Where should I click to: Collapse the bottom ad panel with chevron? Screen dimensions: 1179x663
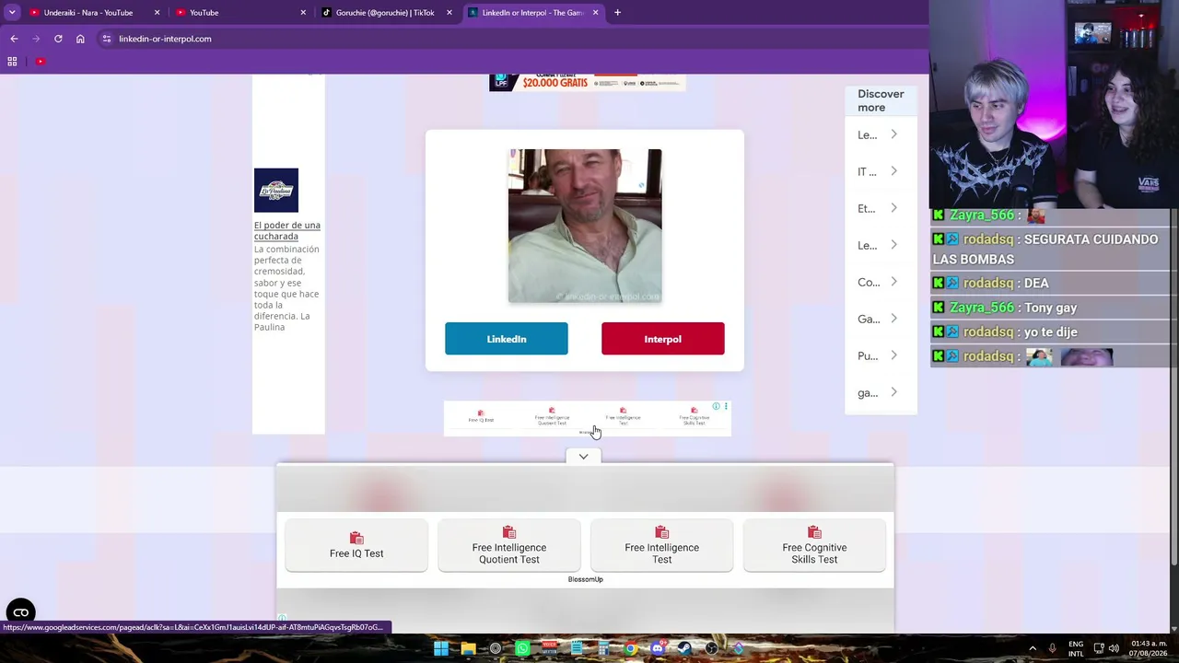pos(583,457)
